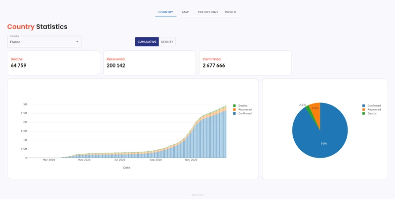
Task: Switch to Density view toggle
Action: 167,42
